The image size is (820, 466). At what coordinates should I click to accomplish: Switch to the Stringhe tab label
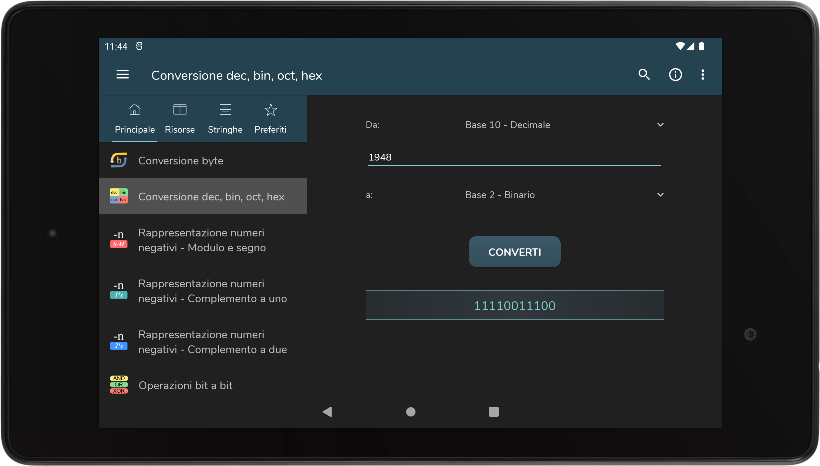[225, 130]
